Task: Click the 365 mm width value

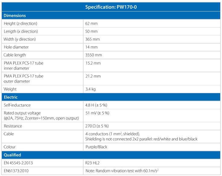Action: pyautogui.click(x=92, y=39)
